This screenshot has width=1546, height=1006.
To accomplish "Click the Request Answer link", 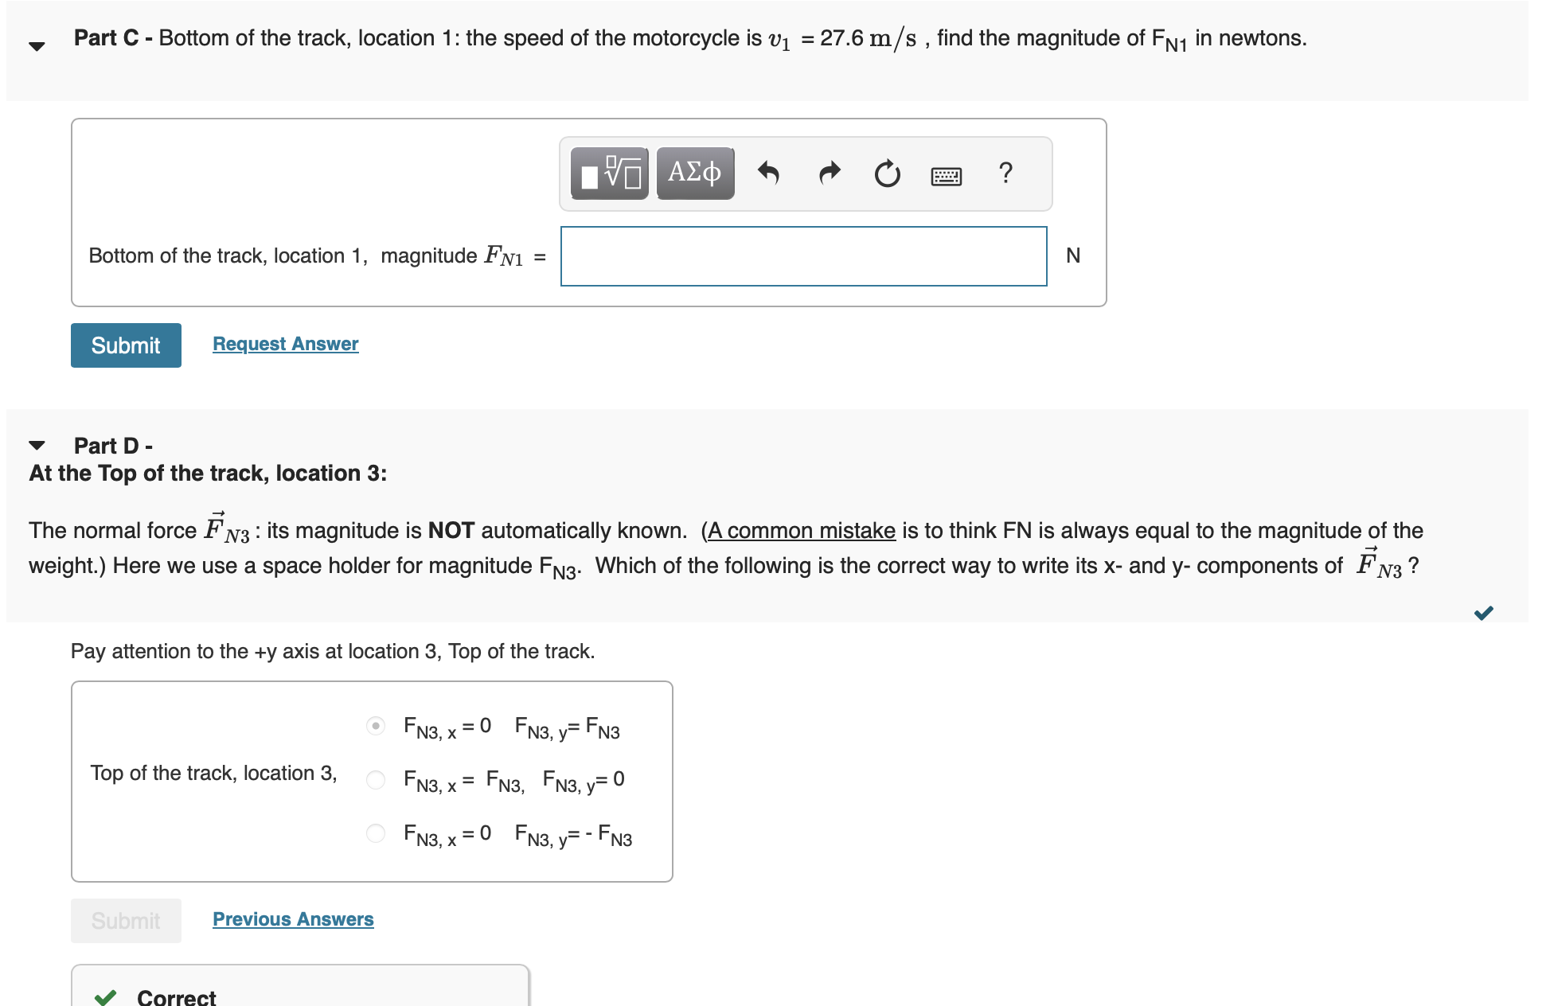I will tap(284, 343).
